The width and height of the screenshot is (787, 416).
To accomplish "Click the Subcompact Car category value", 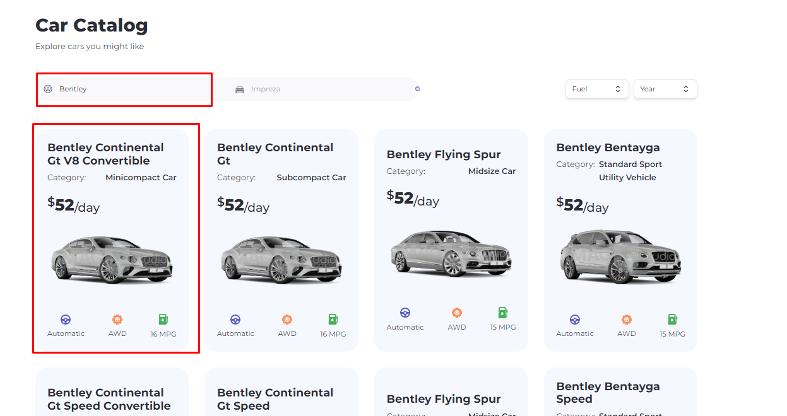I will pyautogui.click(x=311, y=178).
